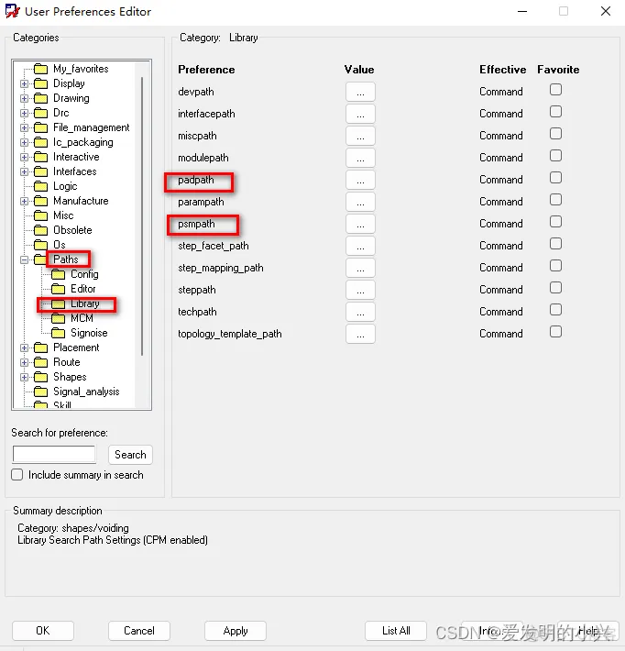
Task: Click the interfacepath preference label
Action: [x=206, y=114]
